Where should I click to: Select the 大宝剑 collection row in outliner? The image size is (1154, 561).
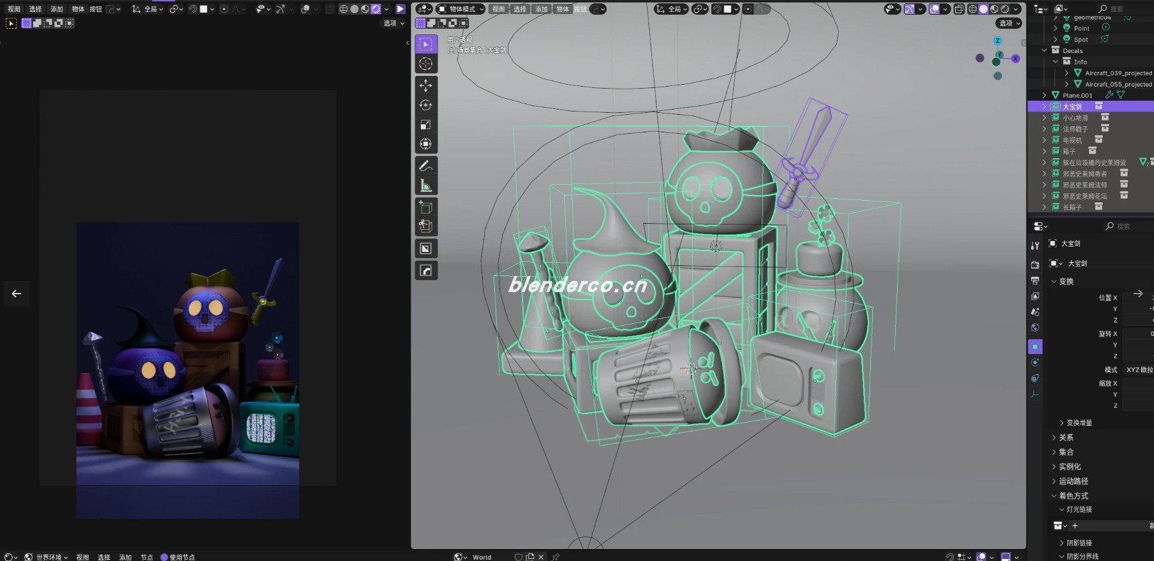(1091, 106)
